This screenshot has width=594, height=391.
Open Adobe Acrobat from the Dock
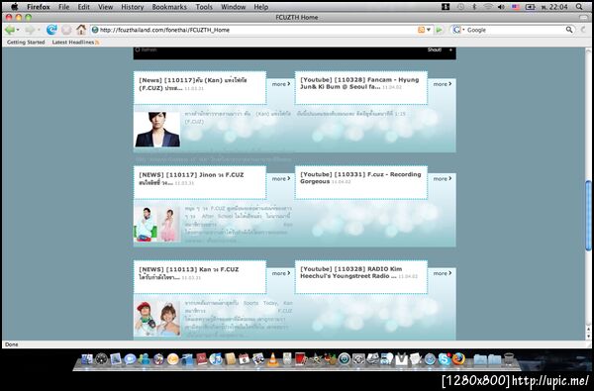click(202, 358)
